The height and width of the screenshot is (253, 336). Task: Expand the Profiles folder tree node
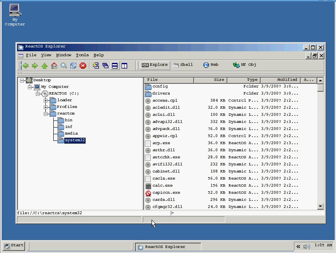pos(46,107)
